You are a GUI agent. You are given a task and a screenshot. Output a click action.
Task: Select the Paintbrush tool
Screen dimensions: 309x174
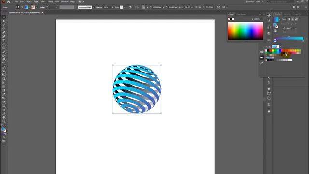tap(4, 52)
